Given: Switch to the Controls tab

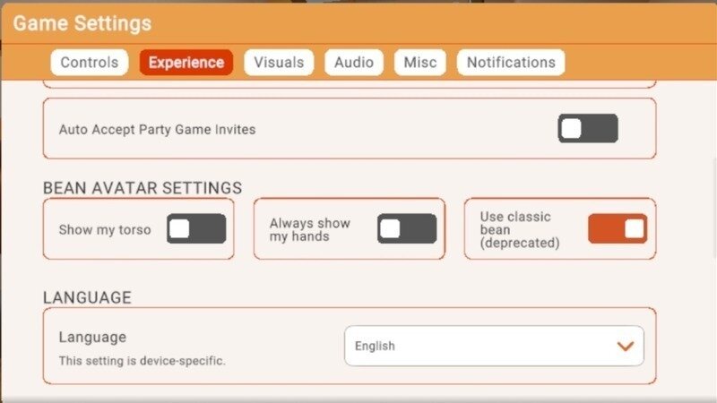Looking at the screenshot, I should coord(90,63).
